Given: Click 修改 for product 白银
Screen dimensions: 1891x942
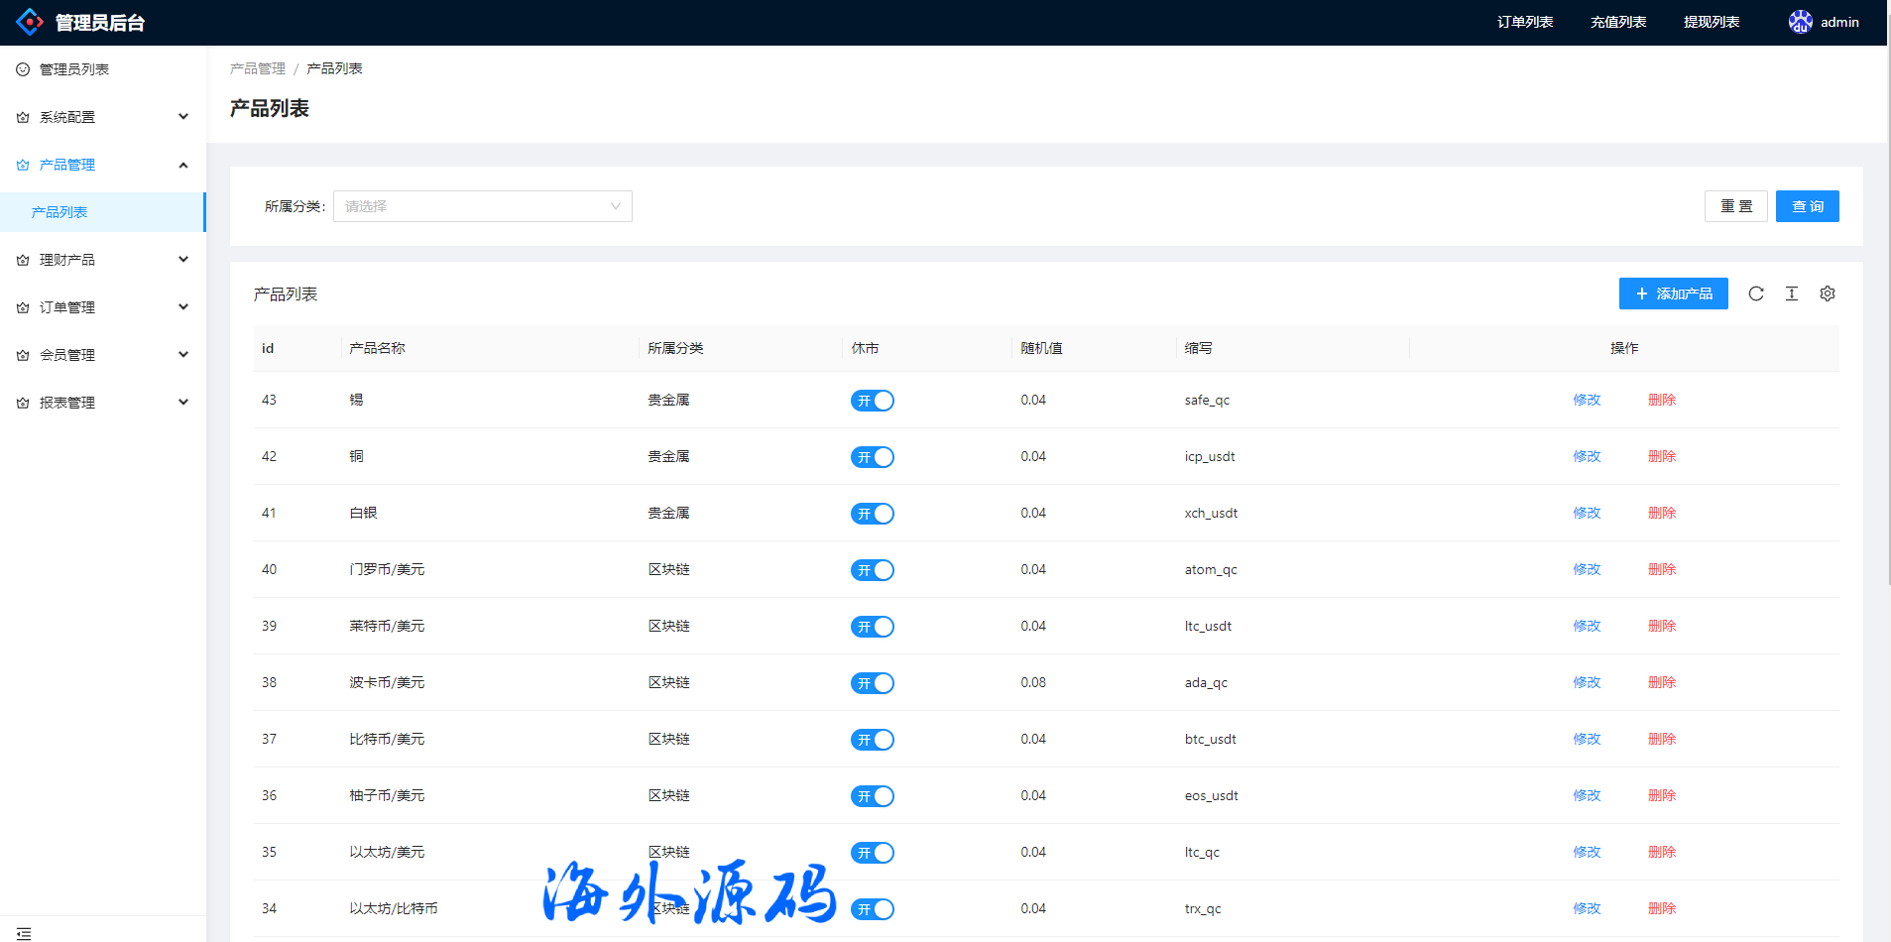Looking at the screenshot, I should [1587, 513].
